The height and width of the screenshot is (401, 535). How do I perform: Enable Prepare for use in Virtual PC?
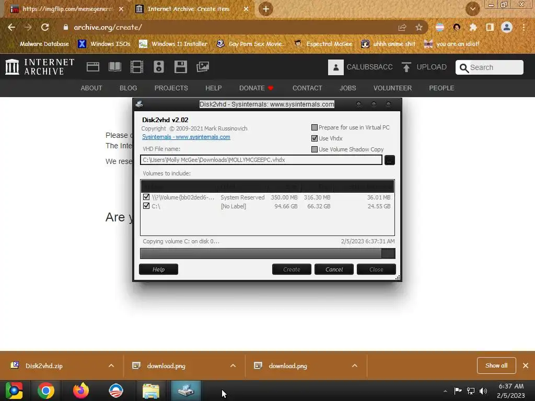tap(315, 127)
